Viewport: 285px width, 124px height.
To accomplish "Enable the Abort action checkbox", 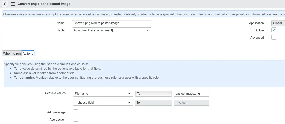I will click(x=76, y=119).
